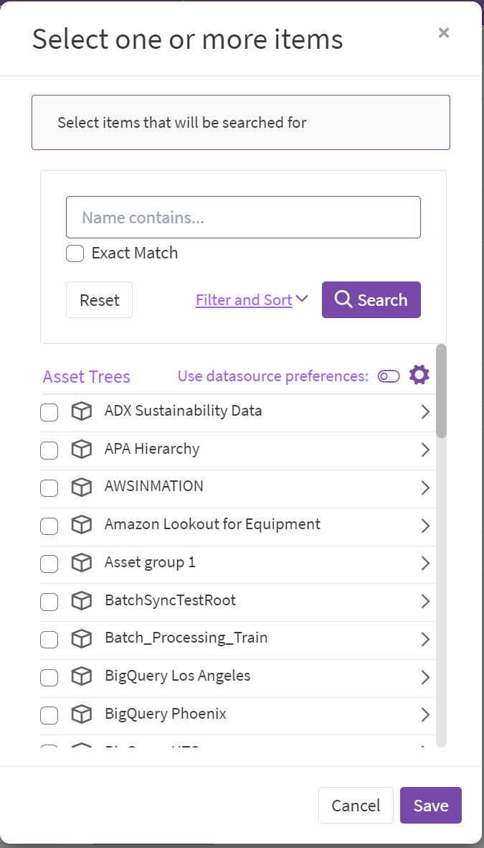Click the BatchSyncTestRoot cube icon
The height and width of the screenshot is (848, 484).
click(x=82, y=601)
